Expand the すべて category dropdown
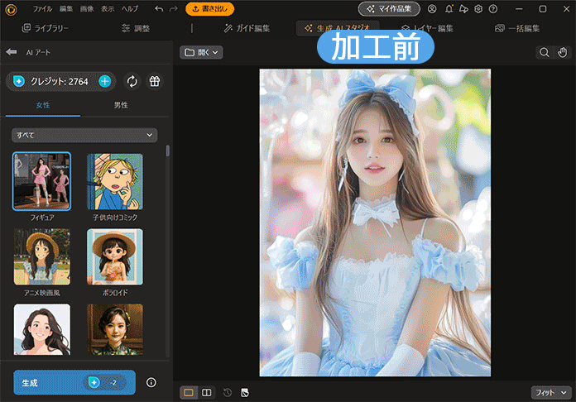The image size is (576, 402). [84, 135]
